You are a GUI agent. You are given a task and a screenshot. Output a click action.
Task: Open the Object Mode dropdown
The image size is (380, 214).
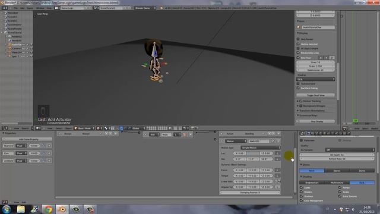click(84, 128)
